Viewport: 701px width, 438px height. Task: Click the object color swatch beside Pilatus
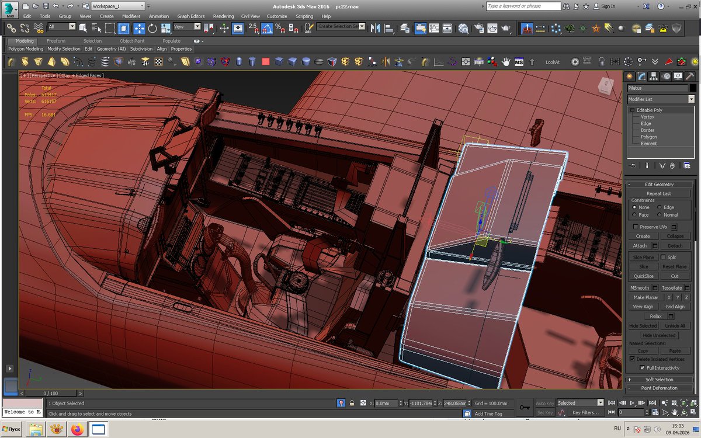(x=693, y=88)
